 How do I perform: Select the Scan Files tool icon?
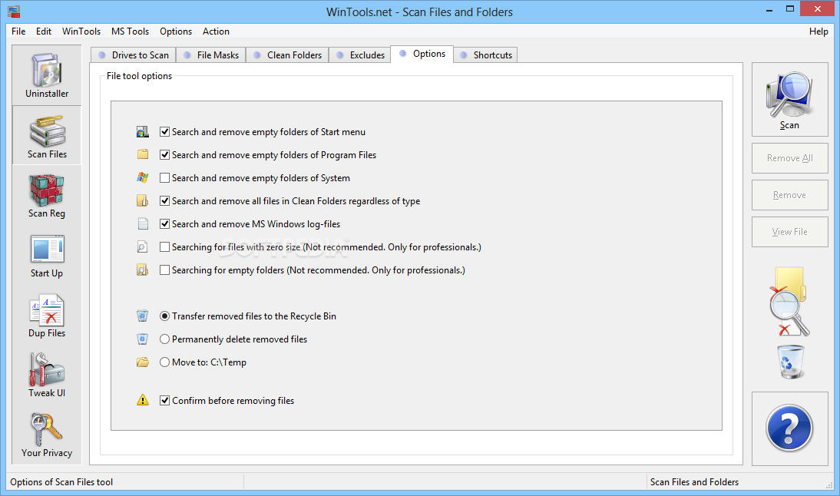[x=47, y=135]
